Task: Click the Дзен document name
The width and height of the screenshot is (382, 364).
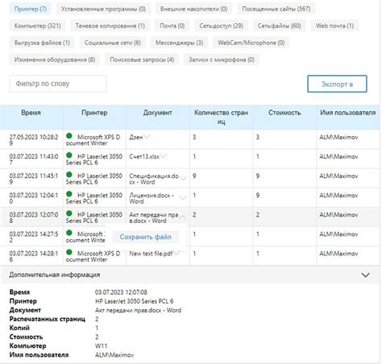Action: 136,137
